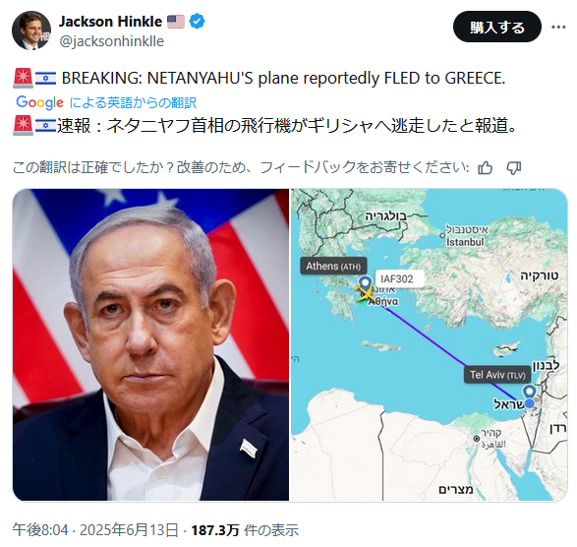Click the Google による英語からの翻訳 link
Image resolution: width=577 pixels, height=547 pixels.
[106, 102]
